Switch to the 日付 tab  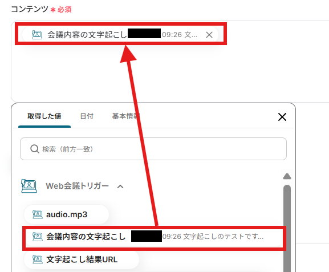tap(87, 116)
